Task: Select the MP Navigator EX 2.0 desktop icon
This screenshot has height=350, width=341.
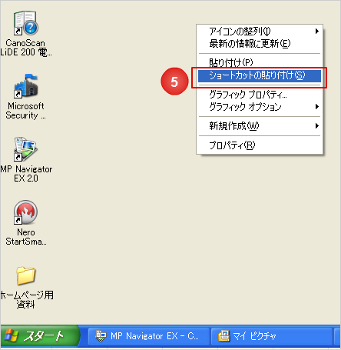Action: point(25,149)
